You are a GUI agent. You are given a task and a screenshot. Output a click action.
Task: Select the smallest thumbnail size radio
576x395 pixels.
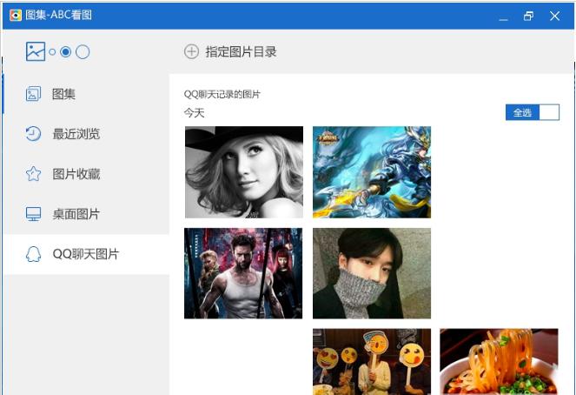[x=52, y=52]
